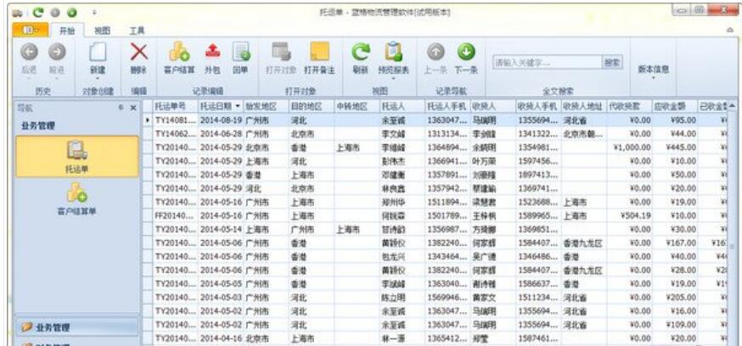Select 托运单 in the navigation pane
This screenshot has width=742, height=346.
pos(77,157)
